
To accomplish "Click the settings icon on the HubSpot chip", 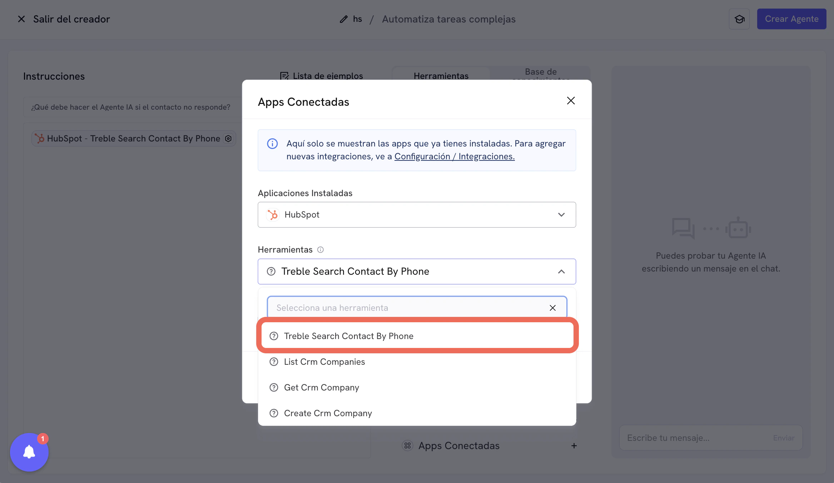I will [x=228, y=139].
